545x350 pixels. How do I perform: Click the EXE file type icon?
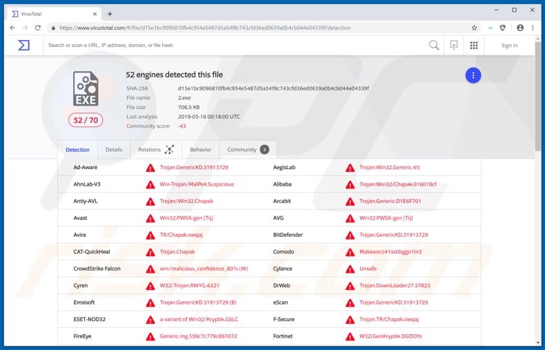[x=86, y=88]
